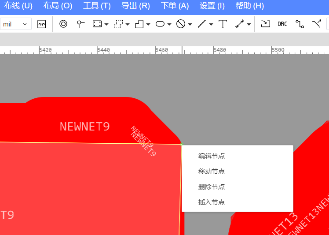Screen dimensions: 329x235
Task: Select the prohibited region circle tool
Action: click(181, 24)
